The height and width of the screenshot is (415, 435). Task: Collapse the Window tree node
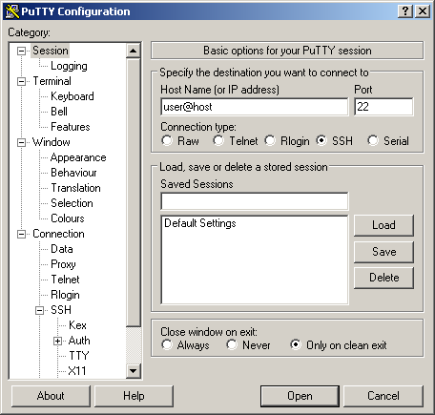(x=21, y=142)
